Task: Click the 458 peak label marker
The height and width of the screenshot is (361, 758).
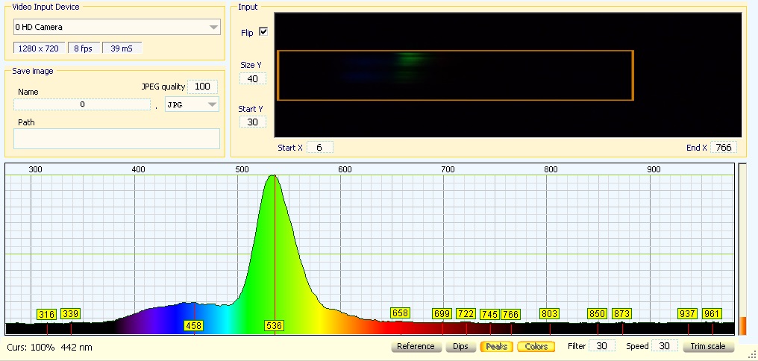Action: [x=194, y=326]
